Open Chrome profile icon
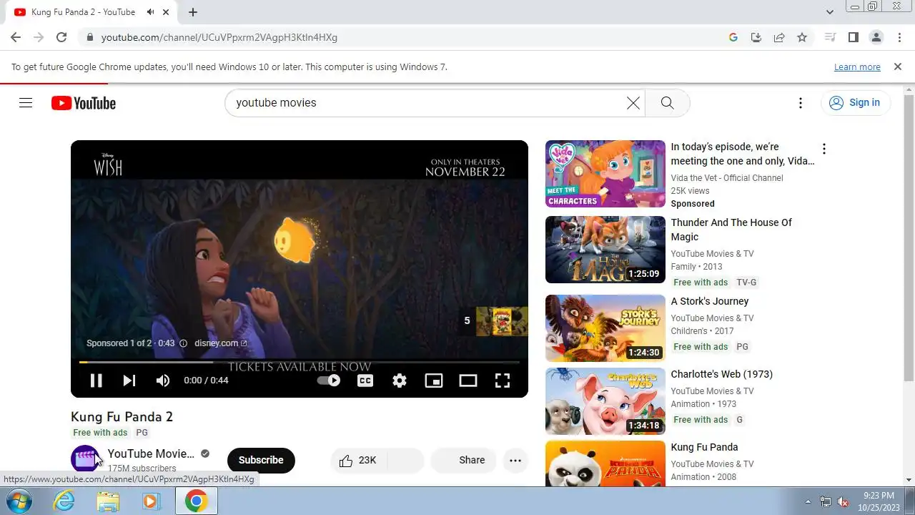 click(876, 37)
